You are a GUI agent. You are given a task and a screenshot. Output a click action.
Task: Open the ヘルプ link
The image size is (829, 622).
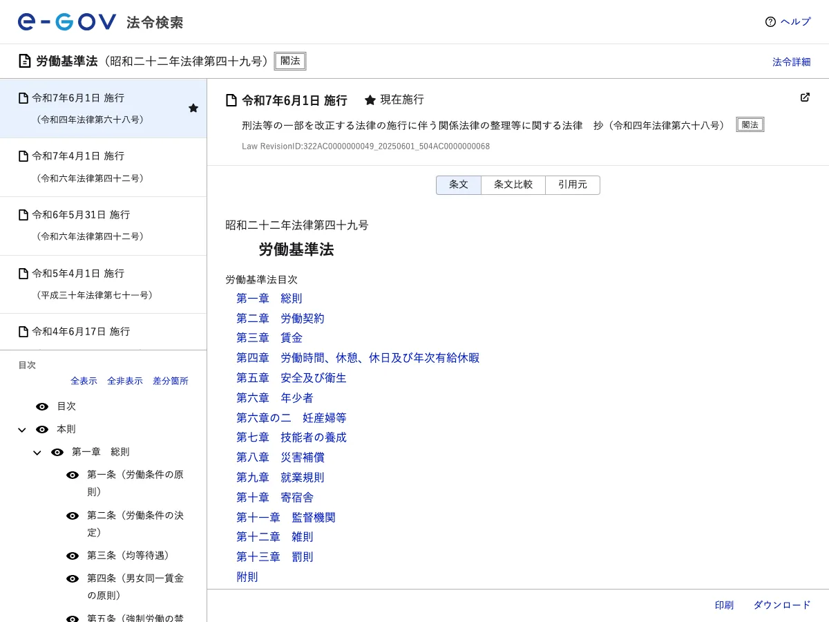[795, 22]
